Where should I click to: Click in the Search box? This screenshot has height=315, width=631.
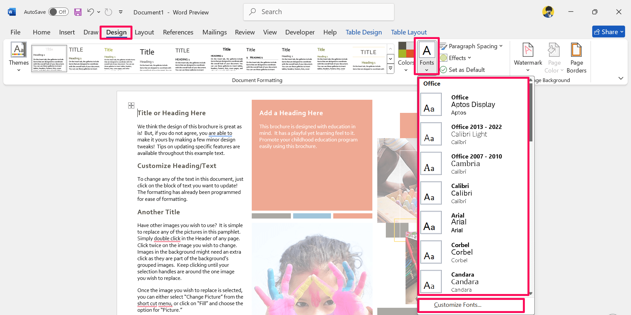click(x=318, y=12)
